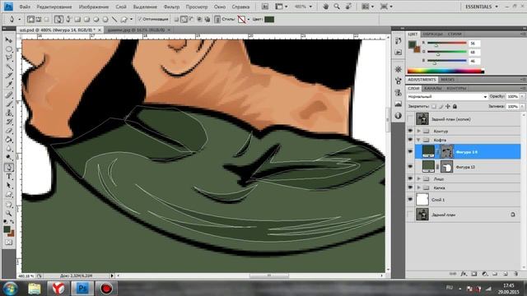The image size is (527, 296).
Task: Select the Clone Stamp tool
Action: (9, 113)
